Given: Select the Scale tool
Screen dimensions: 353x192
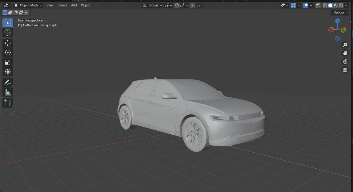Looking at the screenshot, I should 7,62.
